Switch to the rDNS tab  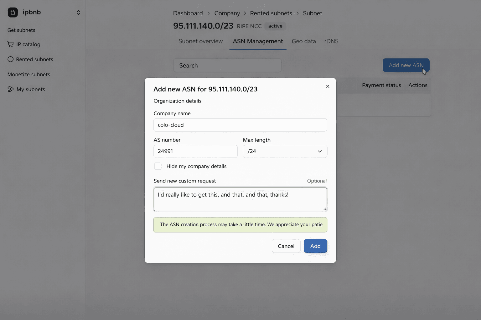331,41
